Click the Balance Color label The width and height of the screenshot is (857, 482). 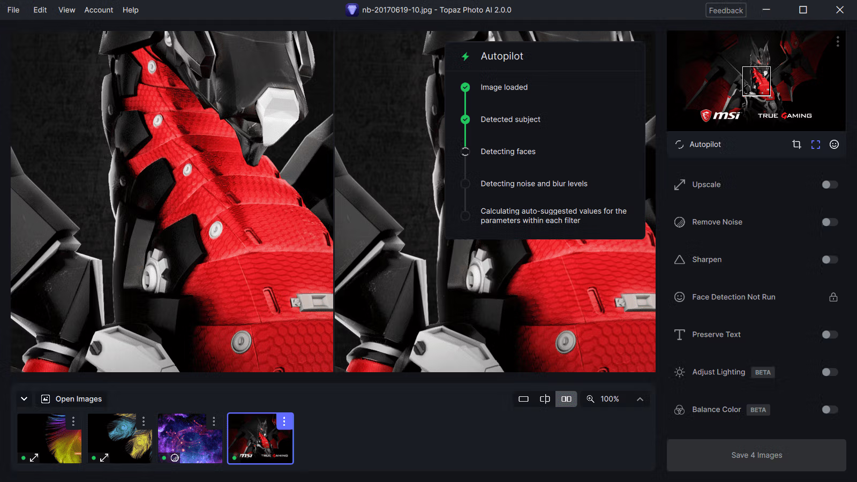(717, 410)
